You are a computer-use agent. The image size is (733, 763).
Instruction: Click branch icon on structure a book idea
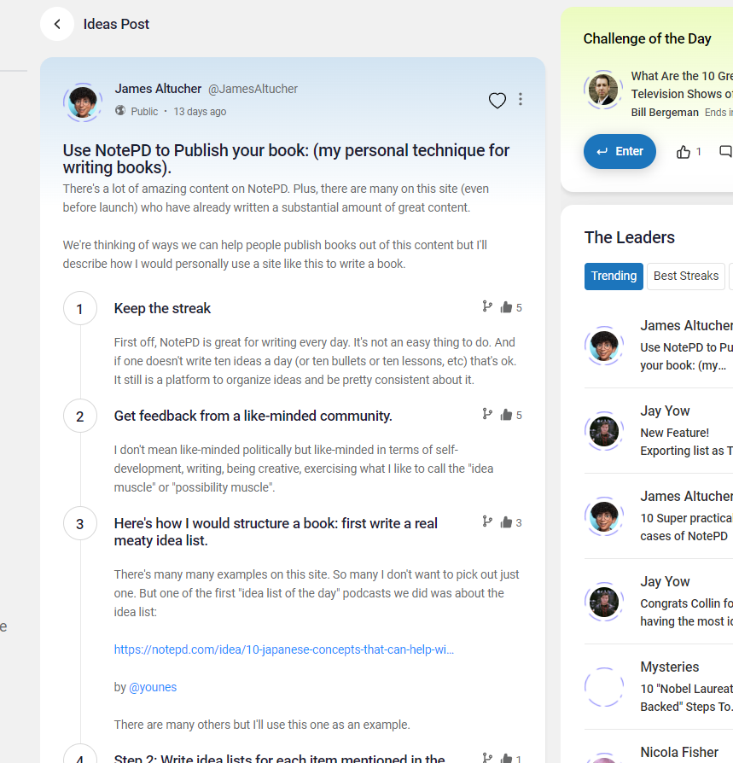[487, 521]
